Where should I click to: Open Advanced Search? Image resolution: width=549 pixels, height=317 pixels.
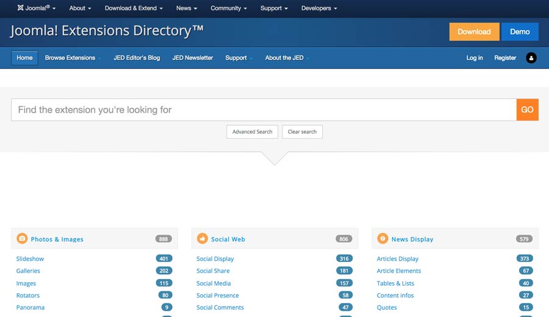tap(252, 132)
